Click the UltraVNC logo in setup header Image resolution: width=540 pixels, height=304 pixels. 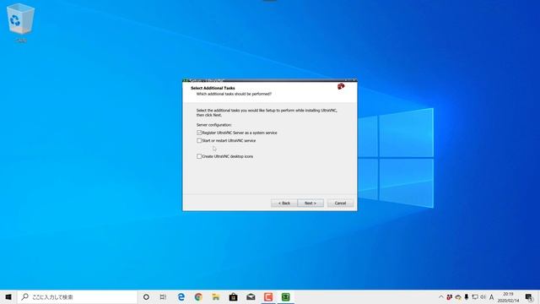point(341,86)
